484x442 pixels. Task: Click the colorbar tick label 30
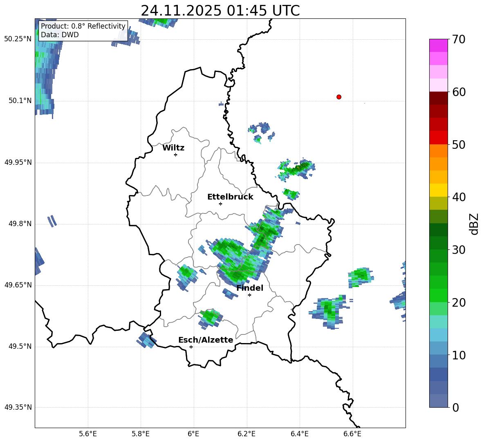click(459, 250)
